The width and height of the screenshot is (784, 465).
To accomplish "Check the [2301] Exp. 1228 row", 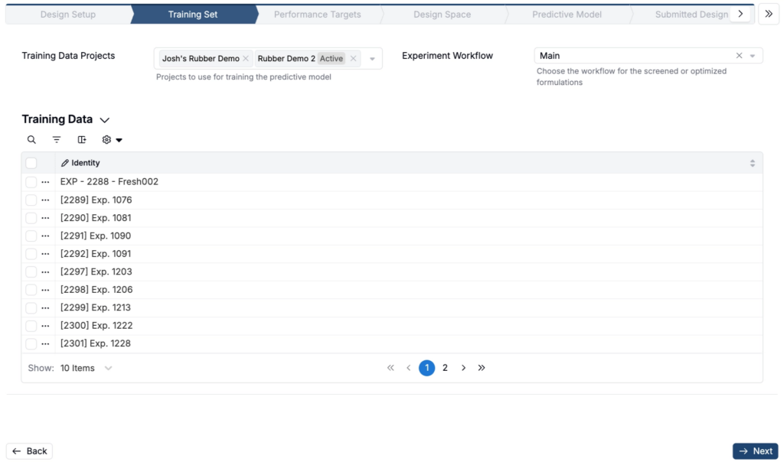I will tap(31, 343).
